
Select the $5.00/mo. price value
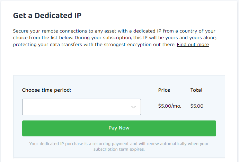tap(170, 106)
